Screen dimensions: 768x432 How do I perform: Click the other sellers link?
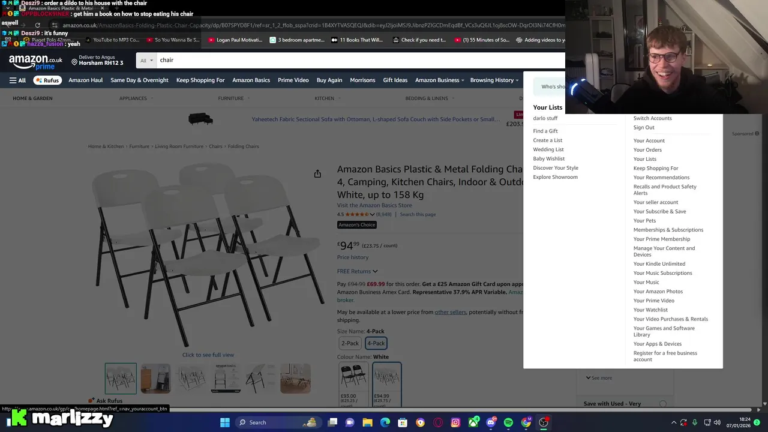tap(451, 312)
